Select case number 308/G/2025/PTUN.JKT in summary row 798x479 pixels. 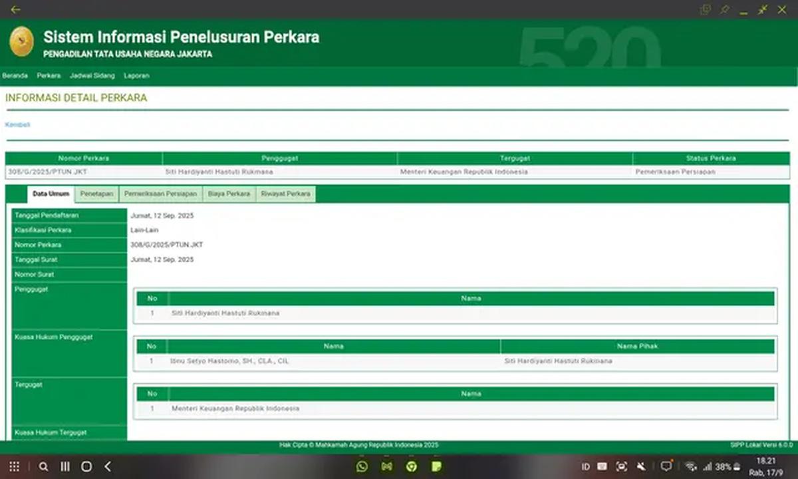[x=47, y=172]
